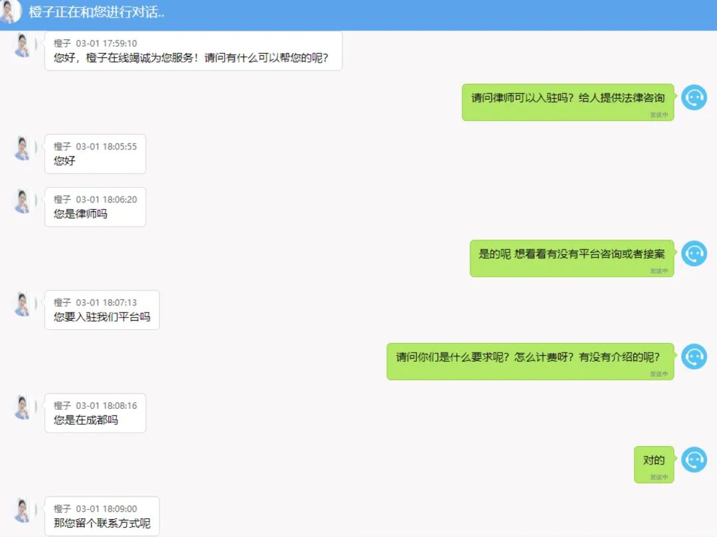Select the green message asking about lawyer onboarding

(x=568, y=98)
